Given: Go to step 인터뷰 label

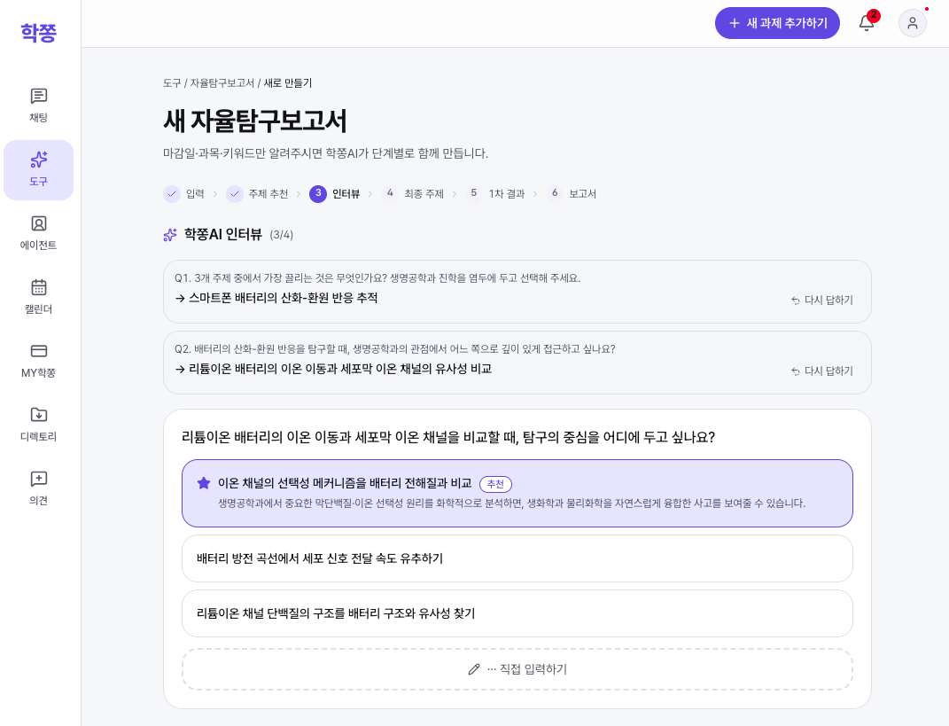Looking at the screenshot, I should pos(346,194).
